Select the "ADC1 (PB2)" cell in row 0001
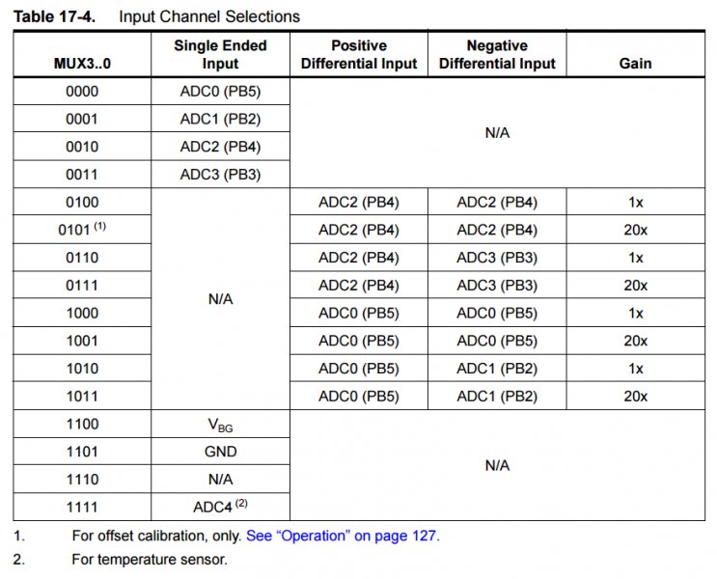 (x=220, y=120)
